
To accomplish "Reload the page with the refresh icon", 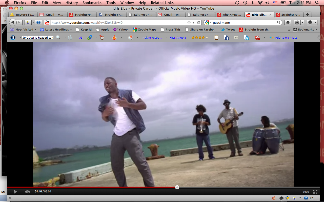I will 199,22.
